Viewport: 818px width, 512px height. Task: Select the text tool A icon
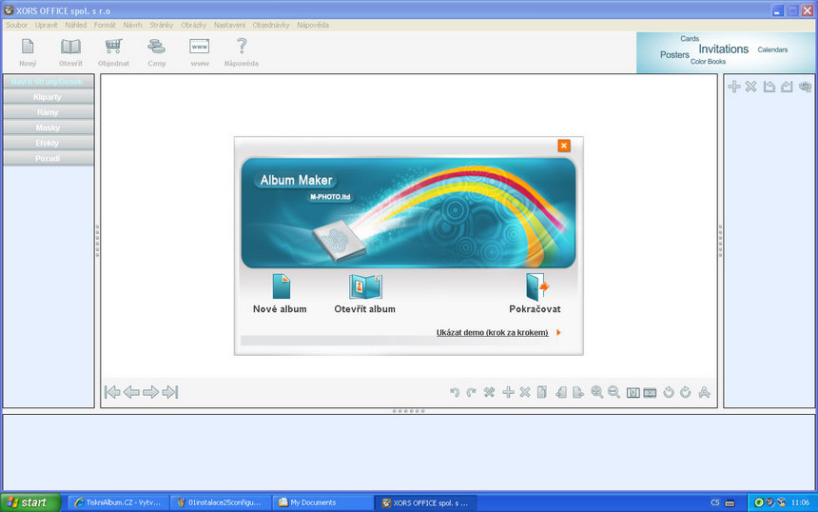[704, 392]
